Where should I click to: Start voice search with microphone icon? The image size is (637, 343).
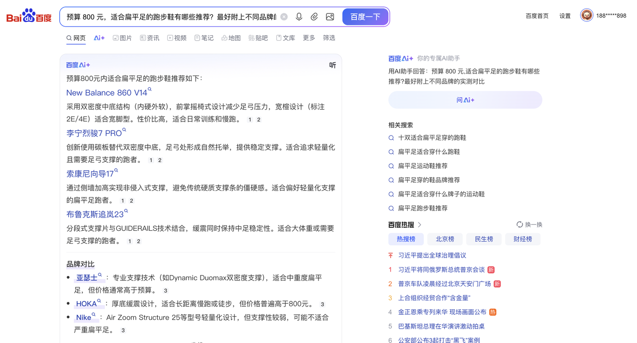pos(299,17)
